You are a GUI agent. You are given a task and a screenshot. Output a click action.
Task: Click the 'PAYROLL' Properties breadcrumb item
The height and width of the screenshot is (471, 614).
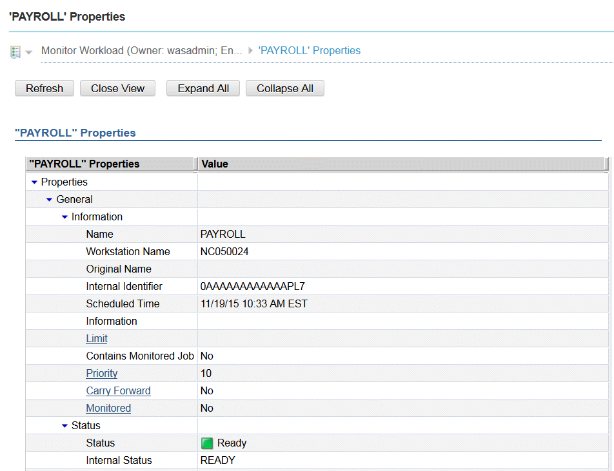[x=309, y=50]
